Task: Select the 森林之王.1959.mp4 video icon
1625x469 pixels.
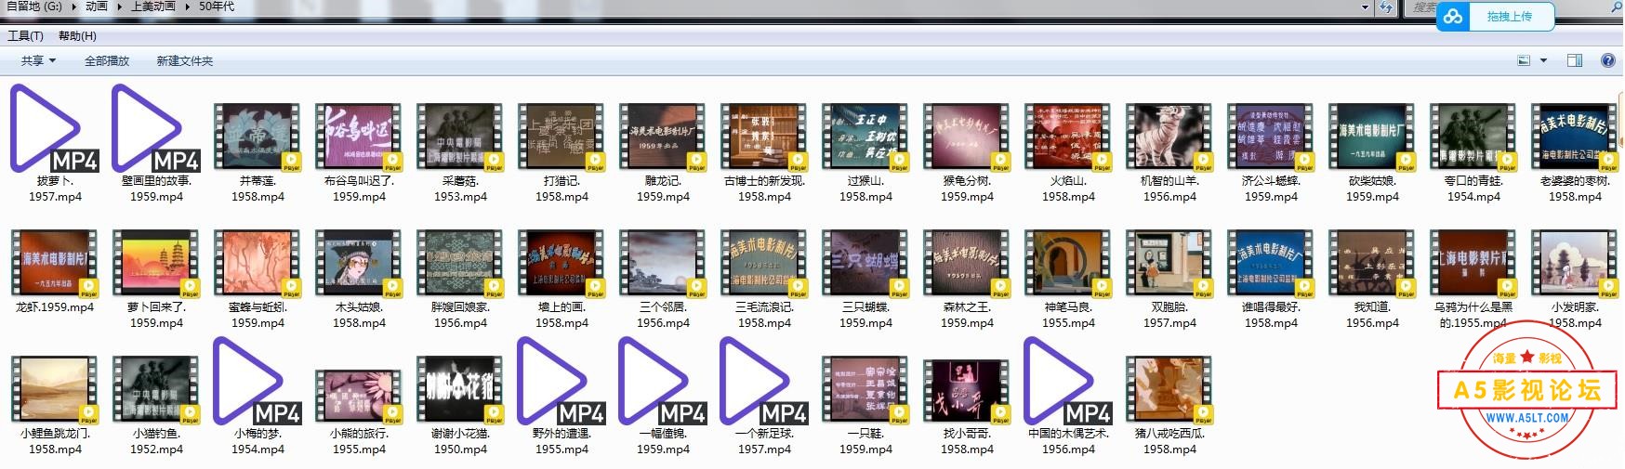Action: pos(967,264)
